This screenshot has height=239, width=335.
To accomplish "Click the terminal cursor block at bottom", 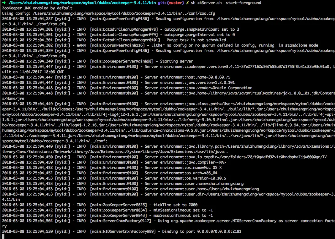I will [3, 236].
